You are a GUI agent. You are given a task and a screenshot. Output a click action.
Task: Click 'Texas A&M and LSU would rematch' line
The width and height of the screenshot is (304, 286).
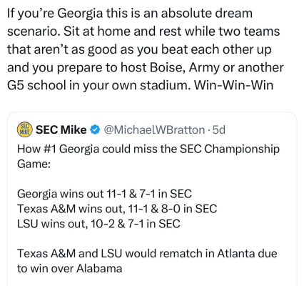pyautogui.click(x=147, y=253)
